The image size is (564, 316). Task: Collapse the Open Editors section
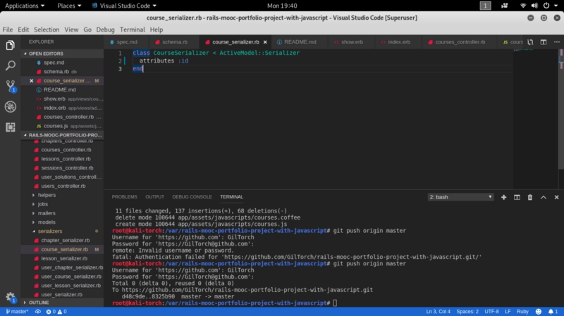[62, 53]
